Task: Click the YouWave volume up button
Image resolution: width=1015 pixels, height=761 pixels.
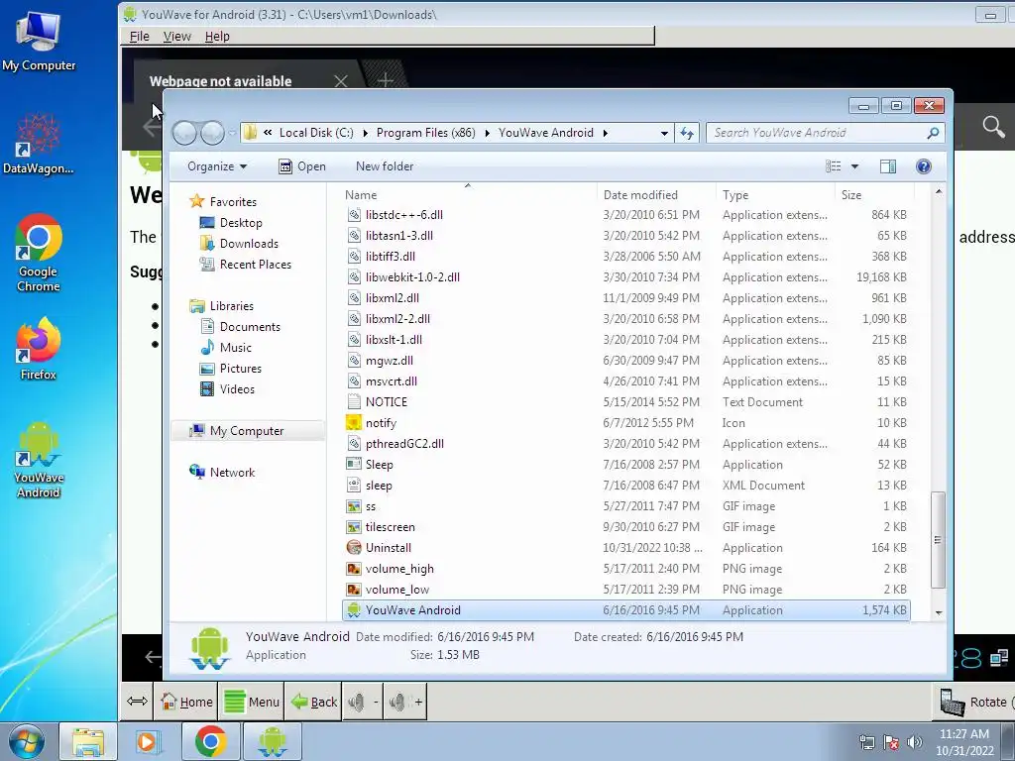Action: 405,703
